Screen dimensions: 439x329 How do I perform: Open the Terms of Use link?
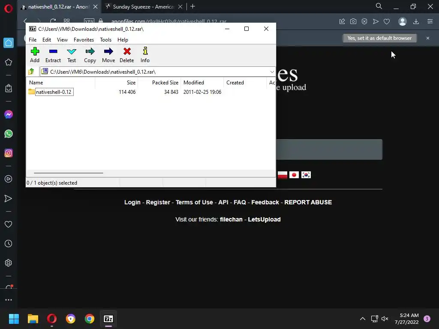tap(194, 202)
